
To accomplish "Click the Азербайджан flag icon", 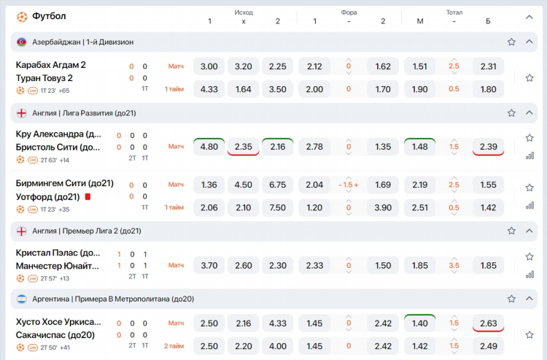I will pyautogui.click(x=22, y=42).
